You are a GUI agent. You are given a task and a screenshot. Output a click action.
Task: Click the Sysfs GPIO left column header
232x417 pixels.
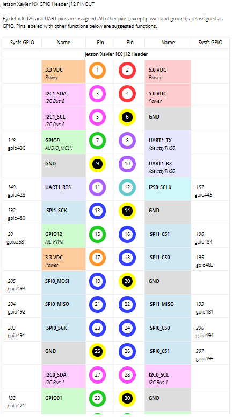(22, 43)
